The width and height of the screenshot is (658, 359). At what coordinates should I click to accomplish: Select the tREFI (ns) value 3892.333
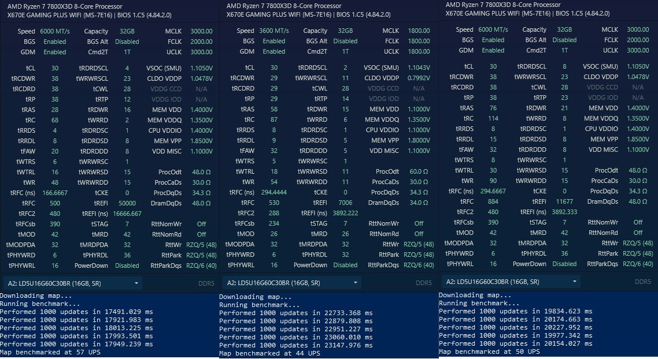pyautogui.click(x=564, y=212)
